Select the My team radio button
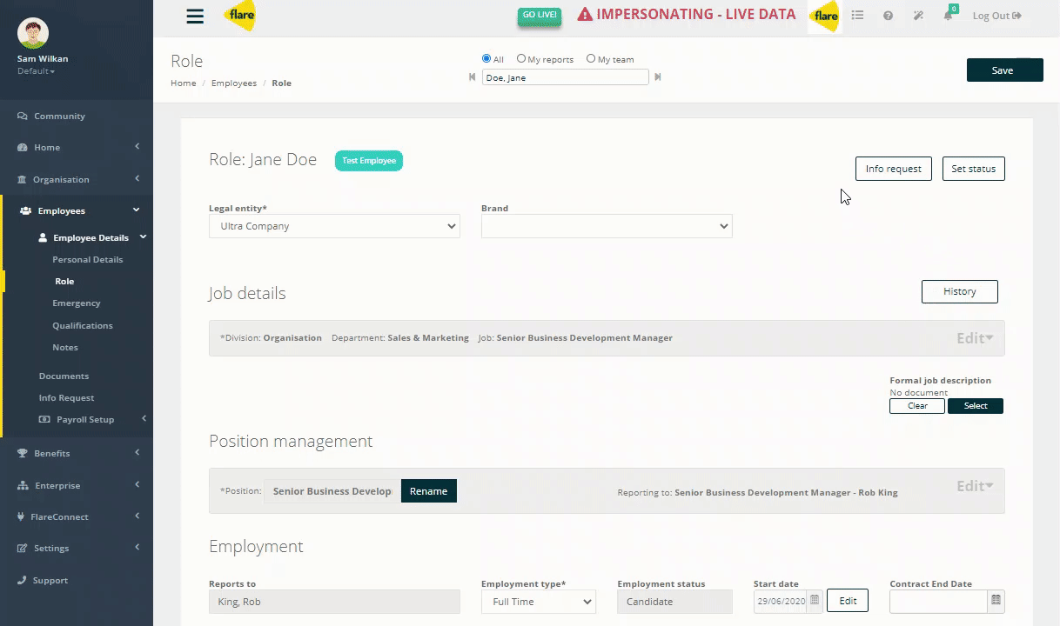The image size is (1060, 626). coord(591,59)
